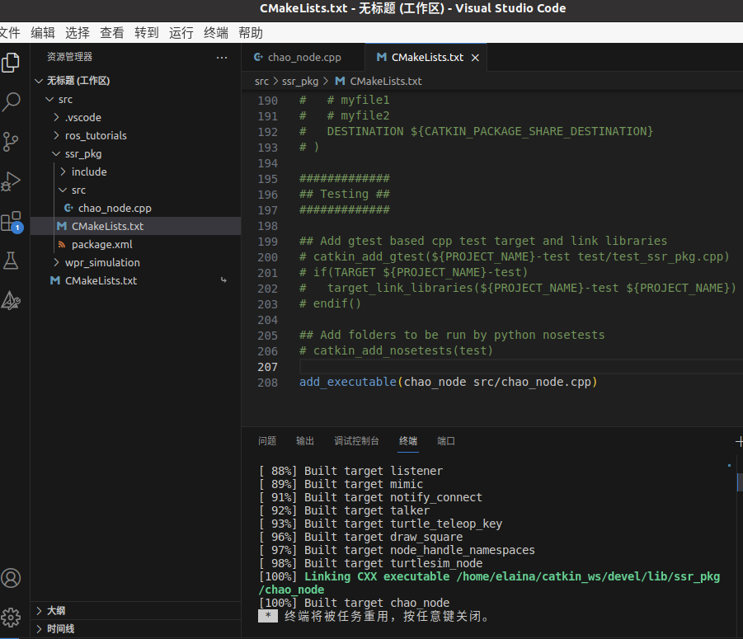Click 'Built target listener' terminal line
743x639 pixels.
point(350,471)
